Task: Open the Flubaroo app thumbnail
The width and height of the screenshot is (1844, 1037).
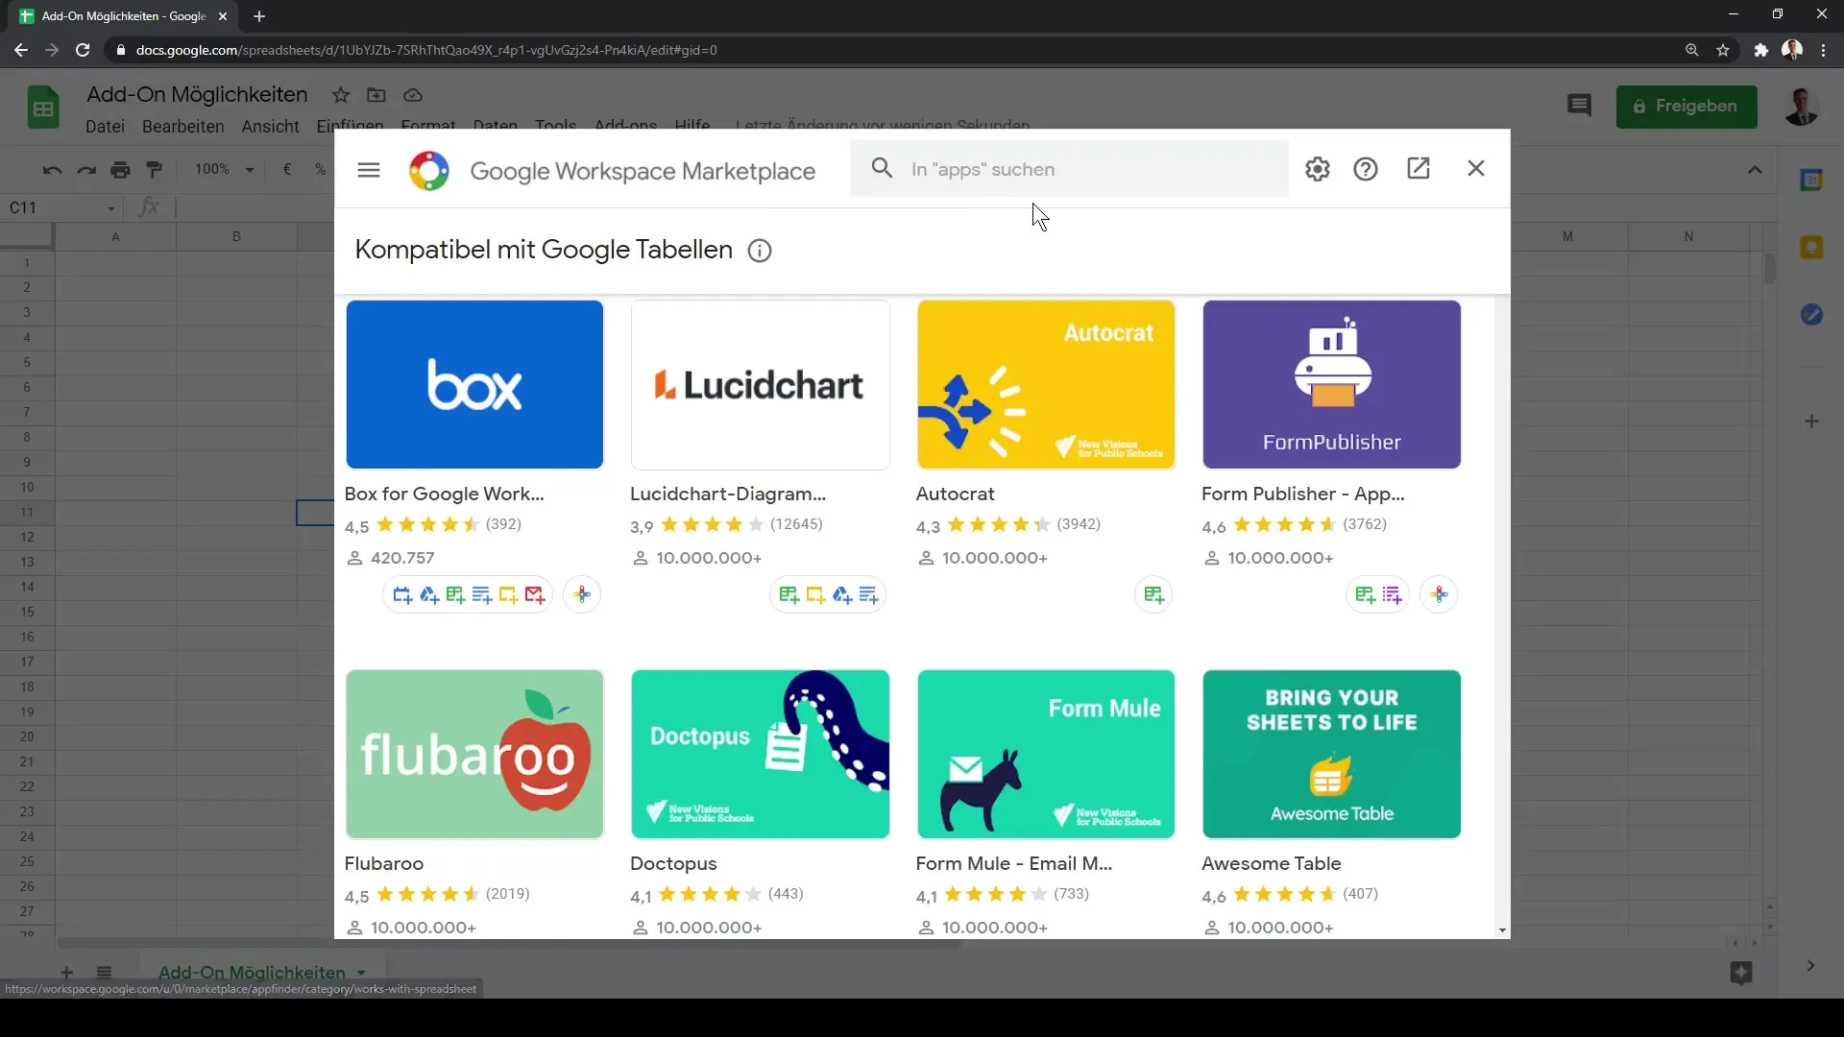Action: click(474, 754)
